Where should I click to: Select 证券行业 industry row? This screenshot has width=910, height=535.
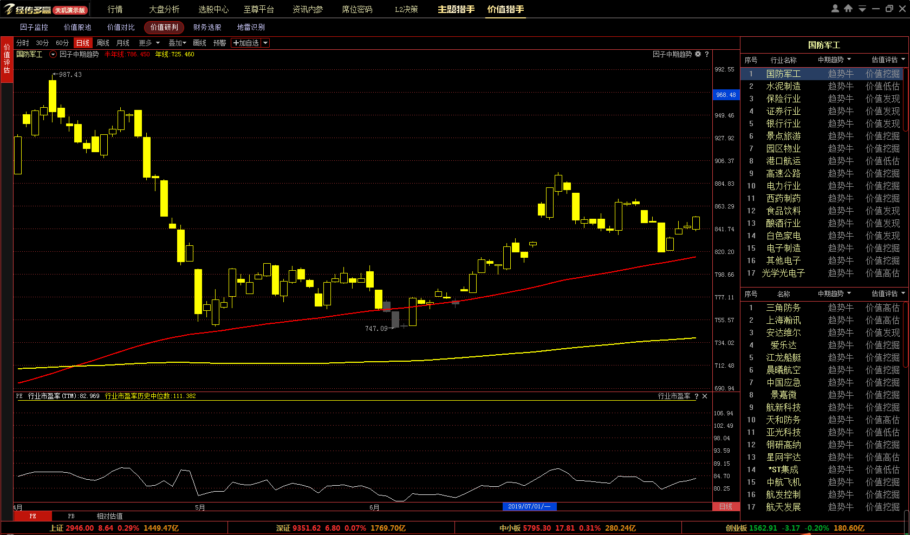pyautogui.click(x=821, y=111)
